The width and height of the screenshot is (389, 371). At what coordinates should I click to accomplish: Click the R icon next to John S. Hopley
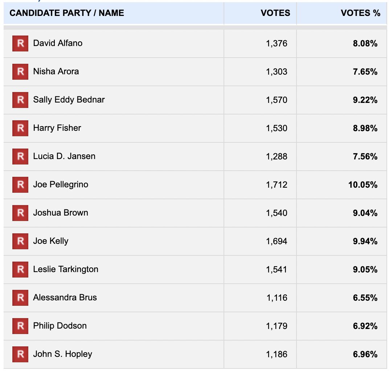pos(20,354)
